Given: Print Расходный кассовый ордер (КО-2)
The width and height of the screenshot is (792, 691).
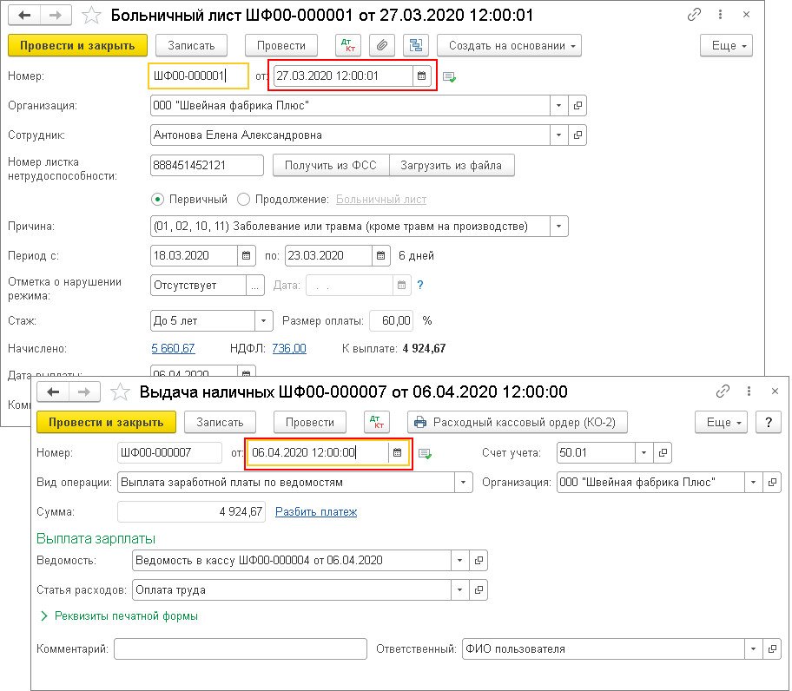Looking at the screenshot, I should tap(517, 423).
